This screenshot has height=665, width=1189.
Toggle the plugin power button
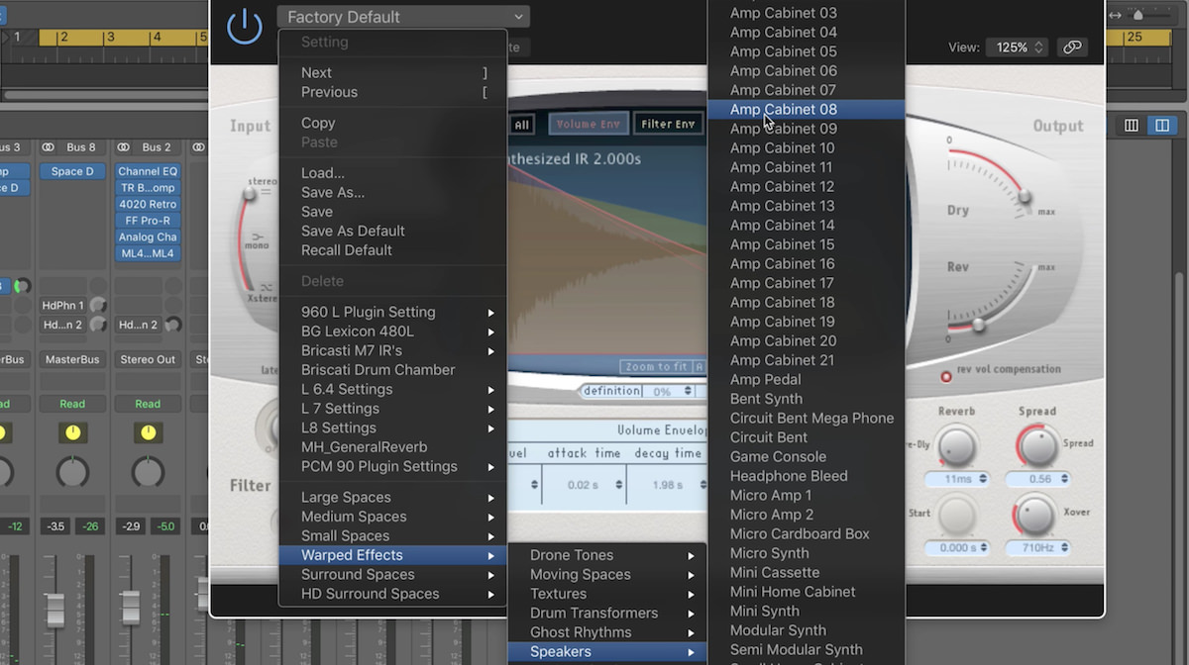pos(245,28)
